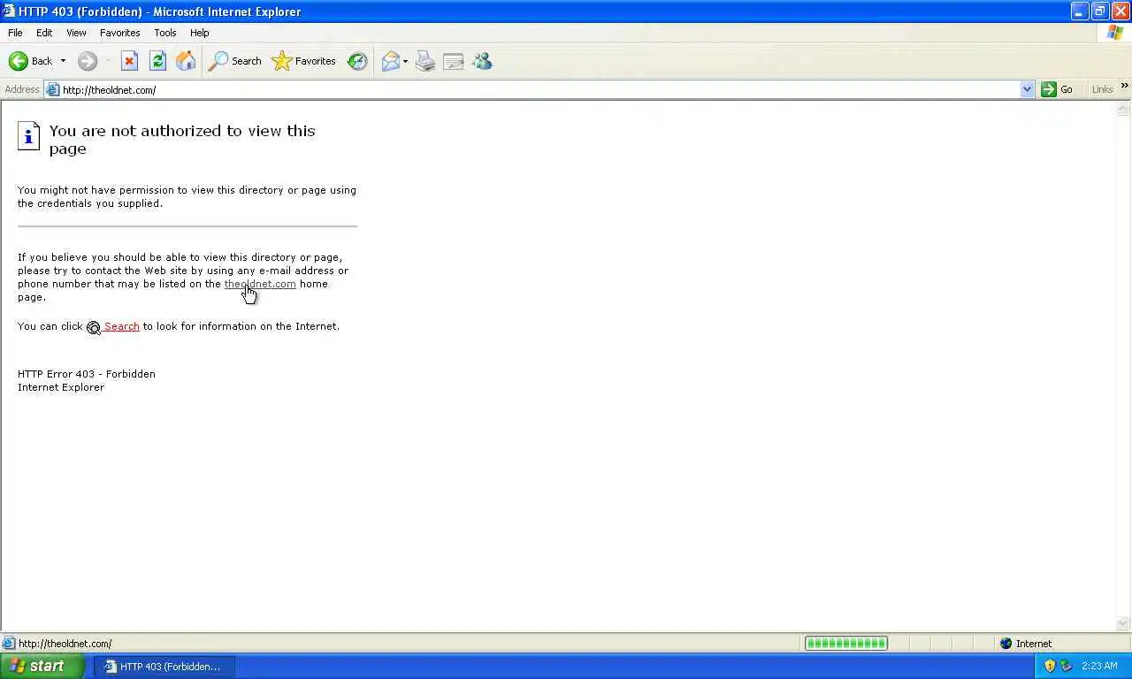The width and height of the screenshot is (1132, 679).
Task: Follow the theoldnet.com home page link
Action: [x=260, y=284]
